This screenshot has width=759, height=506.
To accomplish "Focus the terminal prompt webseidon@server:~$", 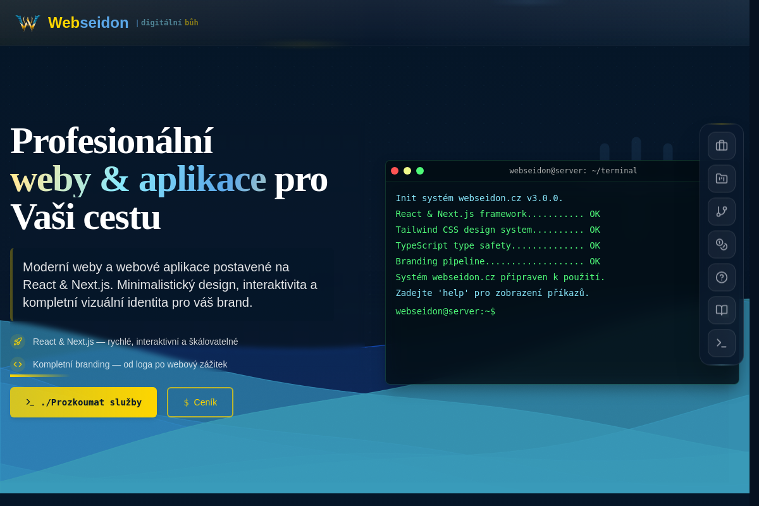I will coord(445,311).
